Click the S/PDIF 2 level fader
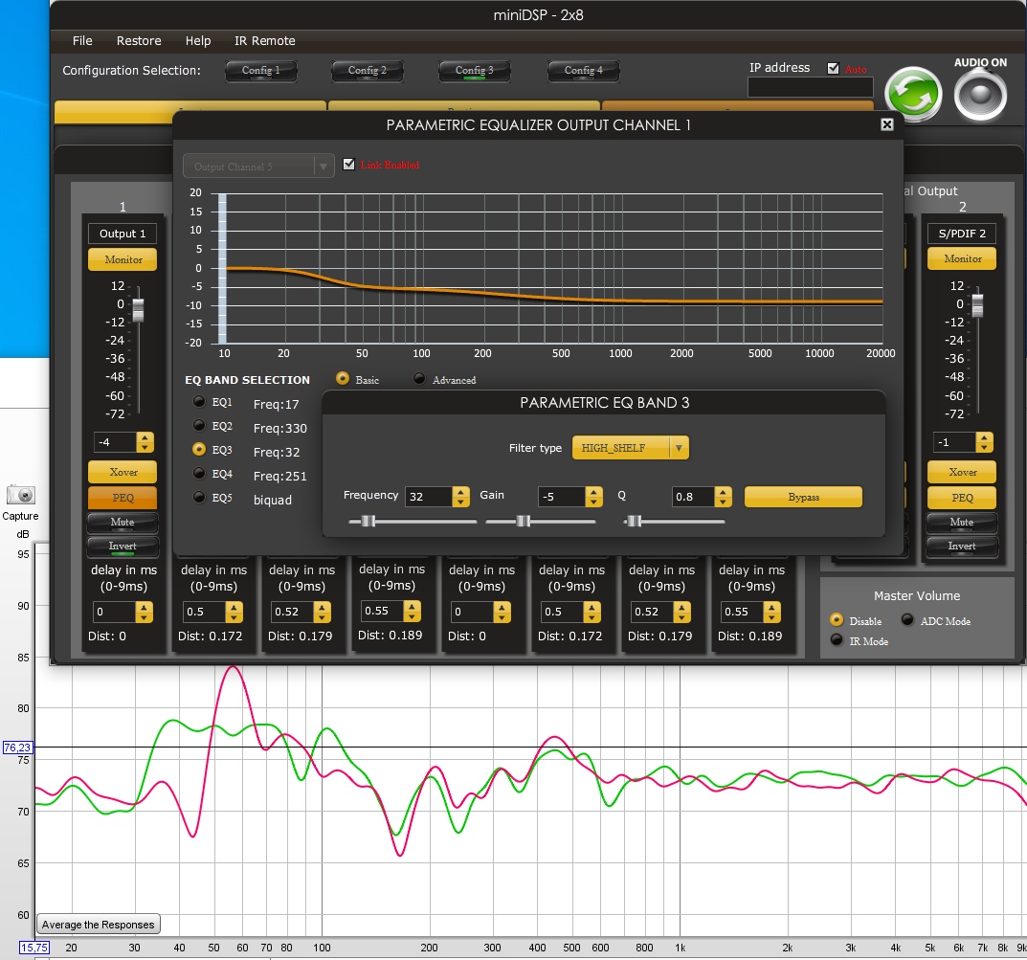The height and width of the screenshot is (960, 1027). [977, 305]
